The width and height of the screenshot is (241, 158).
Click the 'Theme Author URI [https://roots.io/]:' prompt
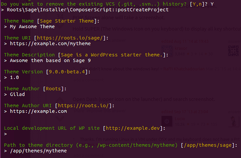pos(59,106)
